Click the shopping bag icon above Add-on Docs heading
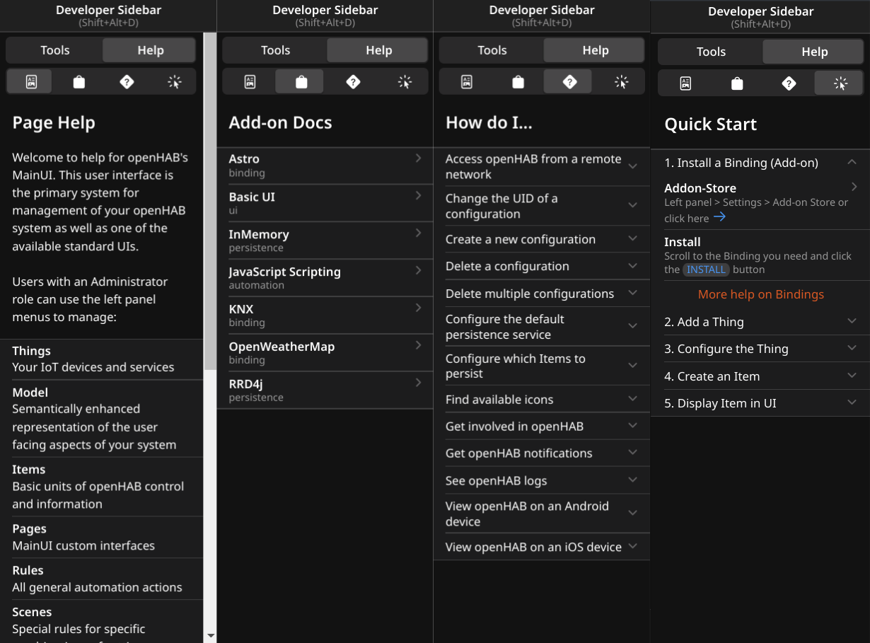870x643 pixels. coord(301,82)
